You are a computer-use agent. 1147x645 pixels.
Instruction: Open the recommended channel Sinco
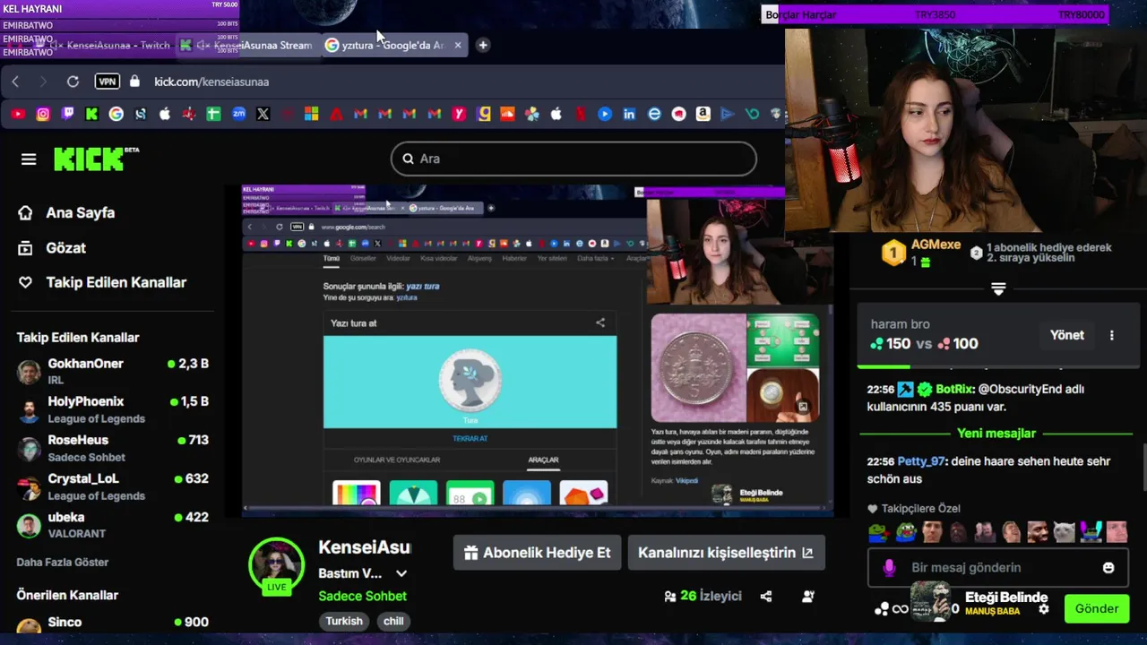113,624
